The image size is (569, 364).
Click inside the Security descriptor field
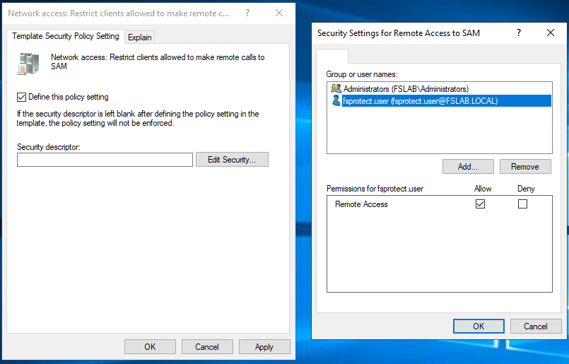coord(105,160)
